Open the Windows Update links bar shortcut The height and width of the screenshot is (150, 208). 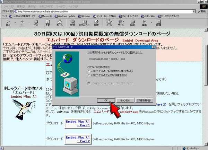65,16
